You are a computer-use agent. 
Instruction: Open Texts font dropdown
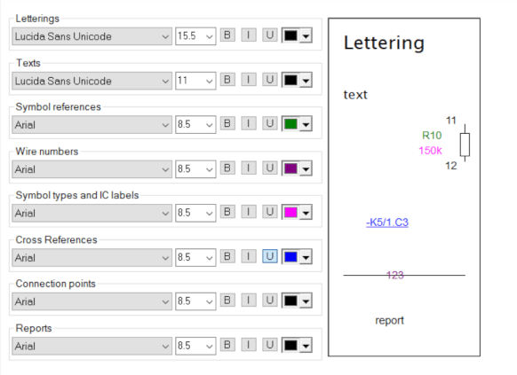pos(91,81)
